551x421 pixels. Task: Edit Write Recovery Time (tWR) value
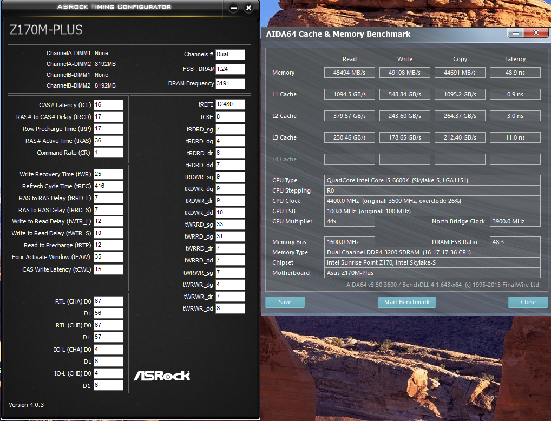click(108, 174)
